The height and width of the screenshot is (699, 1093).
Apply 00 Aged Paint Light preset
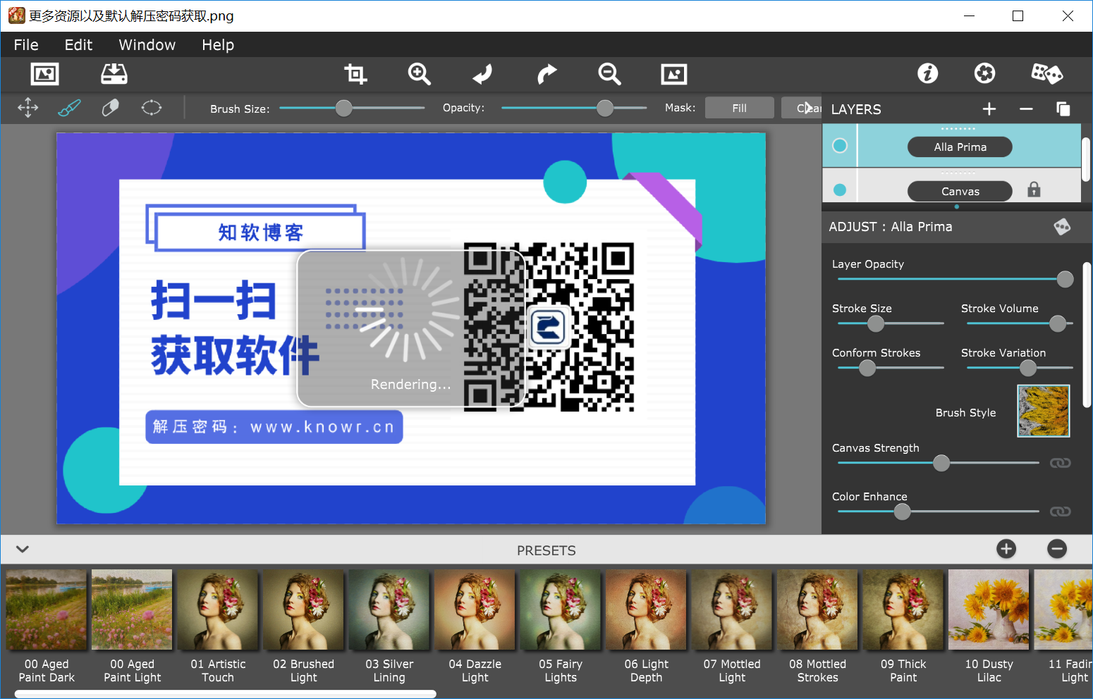pyautogui.click(x=132, y=610)
